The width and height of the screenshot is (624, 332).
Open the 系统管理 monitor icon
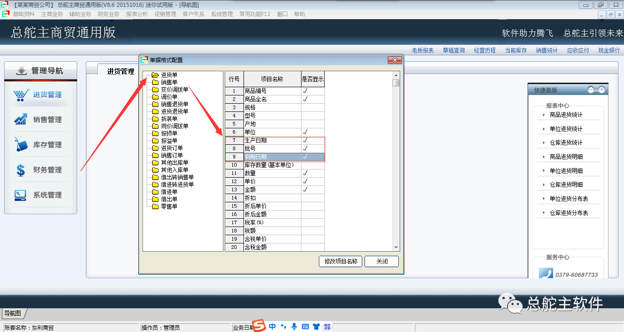coord(21,195)
